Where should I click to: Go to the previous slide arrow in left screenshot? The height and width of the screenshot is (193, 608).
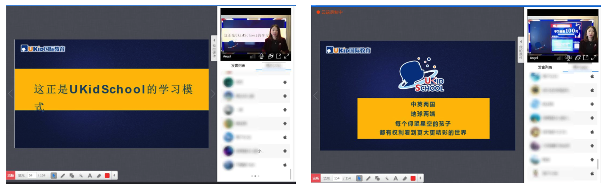11,94
